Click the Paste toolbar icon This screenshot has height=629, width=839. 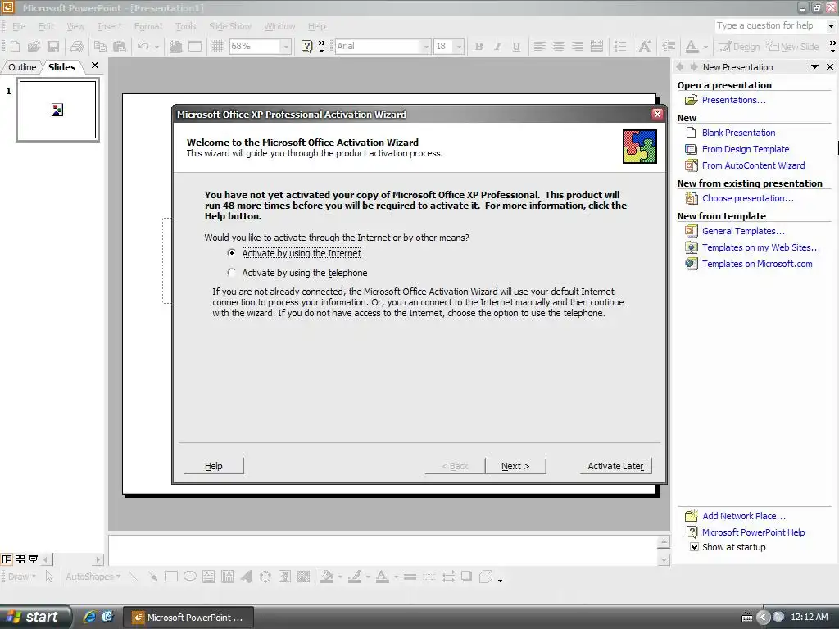tap(120, 47)
